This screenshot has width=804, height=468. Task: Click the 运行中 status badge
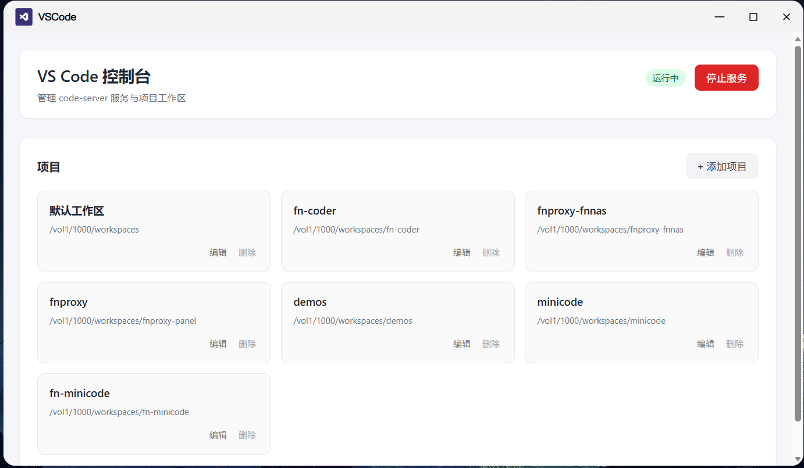(665, 78)
